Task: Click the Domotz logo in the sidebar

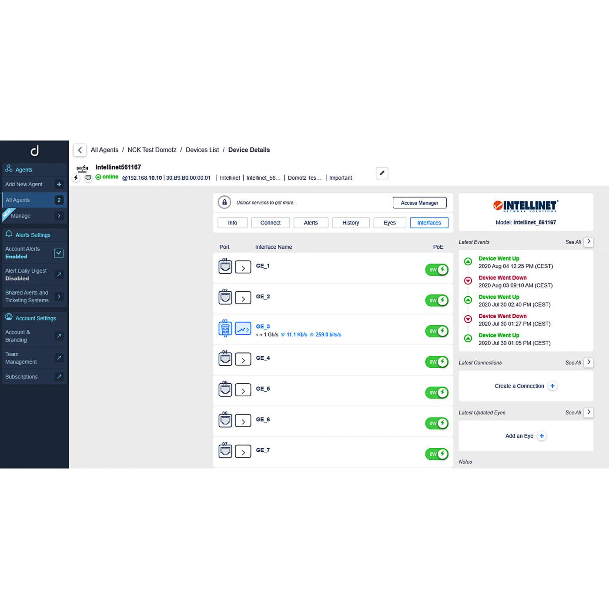Action: (34, 151)
